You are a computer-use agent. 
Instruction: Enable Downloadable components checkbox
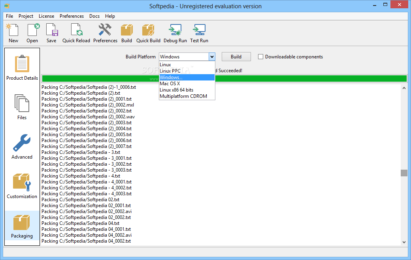click(260, 57)
